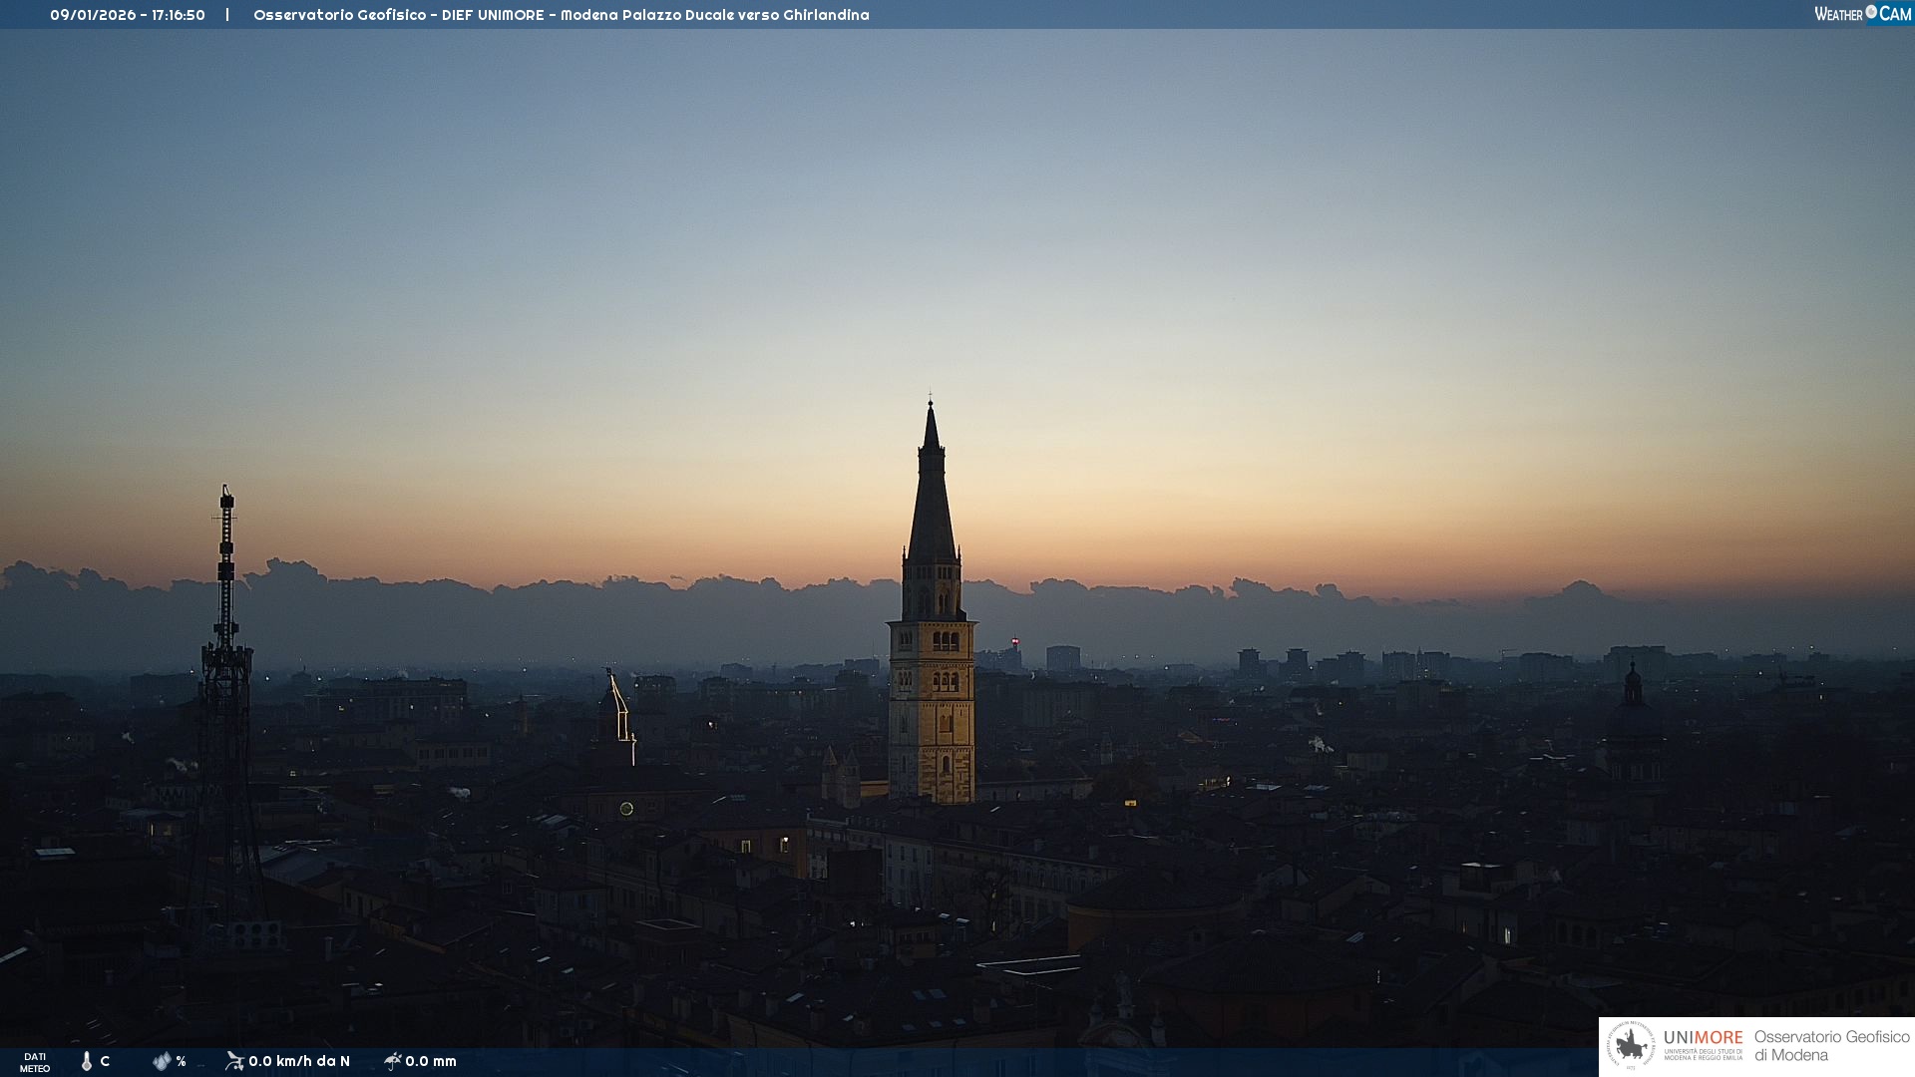Click the humidity percent symbol
Viewport: 1915px width, 1077px height.
coord(181,1061)
